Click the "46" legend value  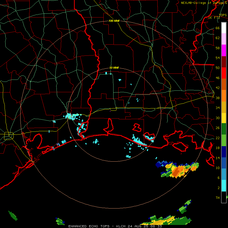point(218,78)
